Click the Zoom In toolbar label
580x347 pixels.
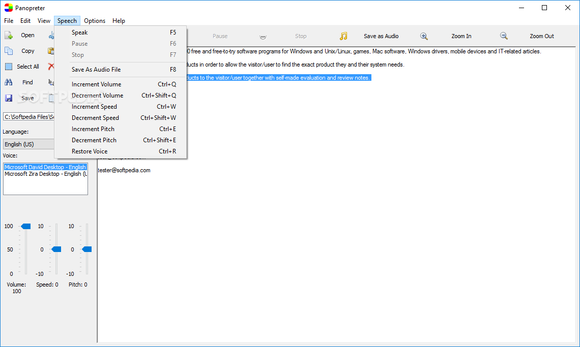click(x=461, y=36)
